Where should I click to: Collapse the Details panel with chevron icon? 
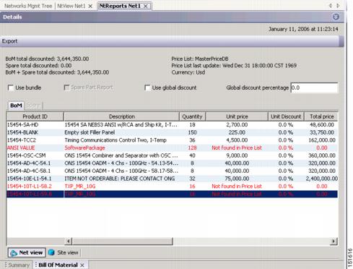pyautogui.click(x=336, y=17)
